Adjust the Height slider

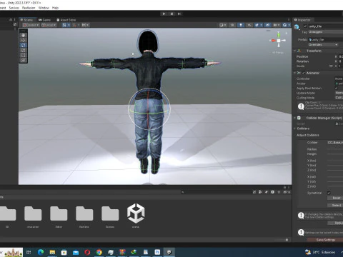pos(335,154)
